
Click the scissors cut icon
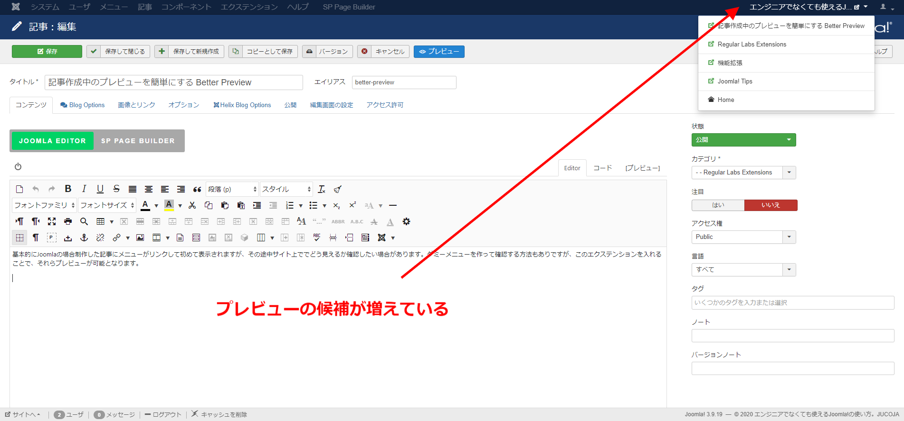click(192, 205)
